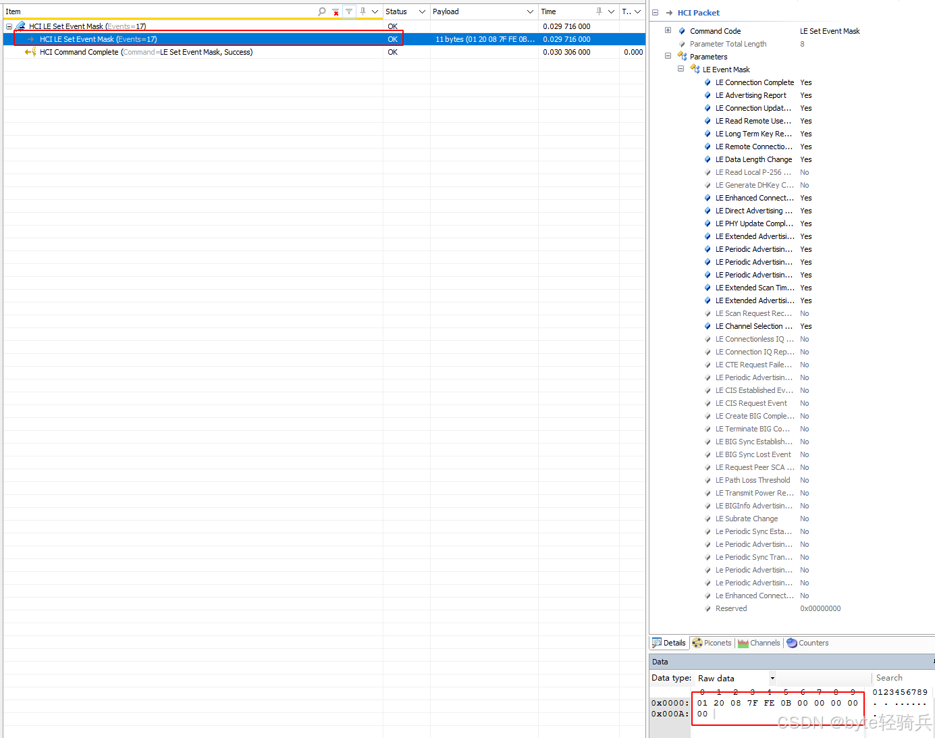Select the HCI Command Complete row
Viewport: 935px width, 738px height.
[324, 52]
